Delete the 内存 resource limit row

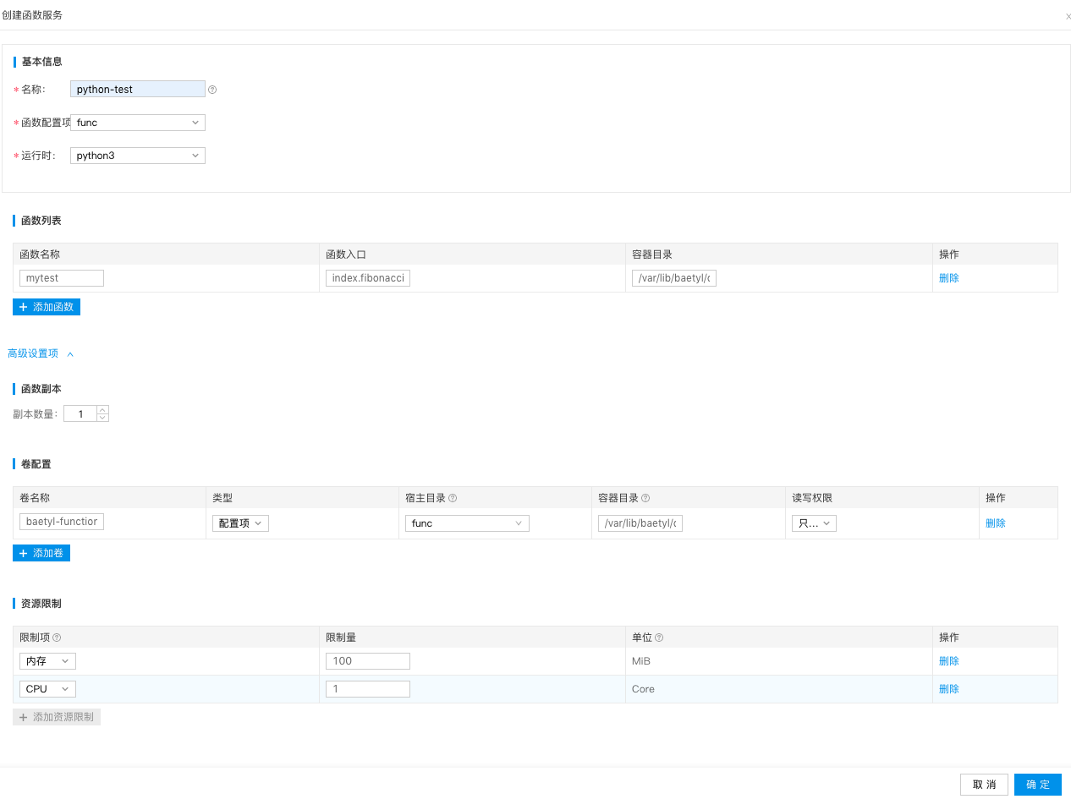point(949,661)
